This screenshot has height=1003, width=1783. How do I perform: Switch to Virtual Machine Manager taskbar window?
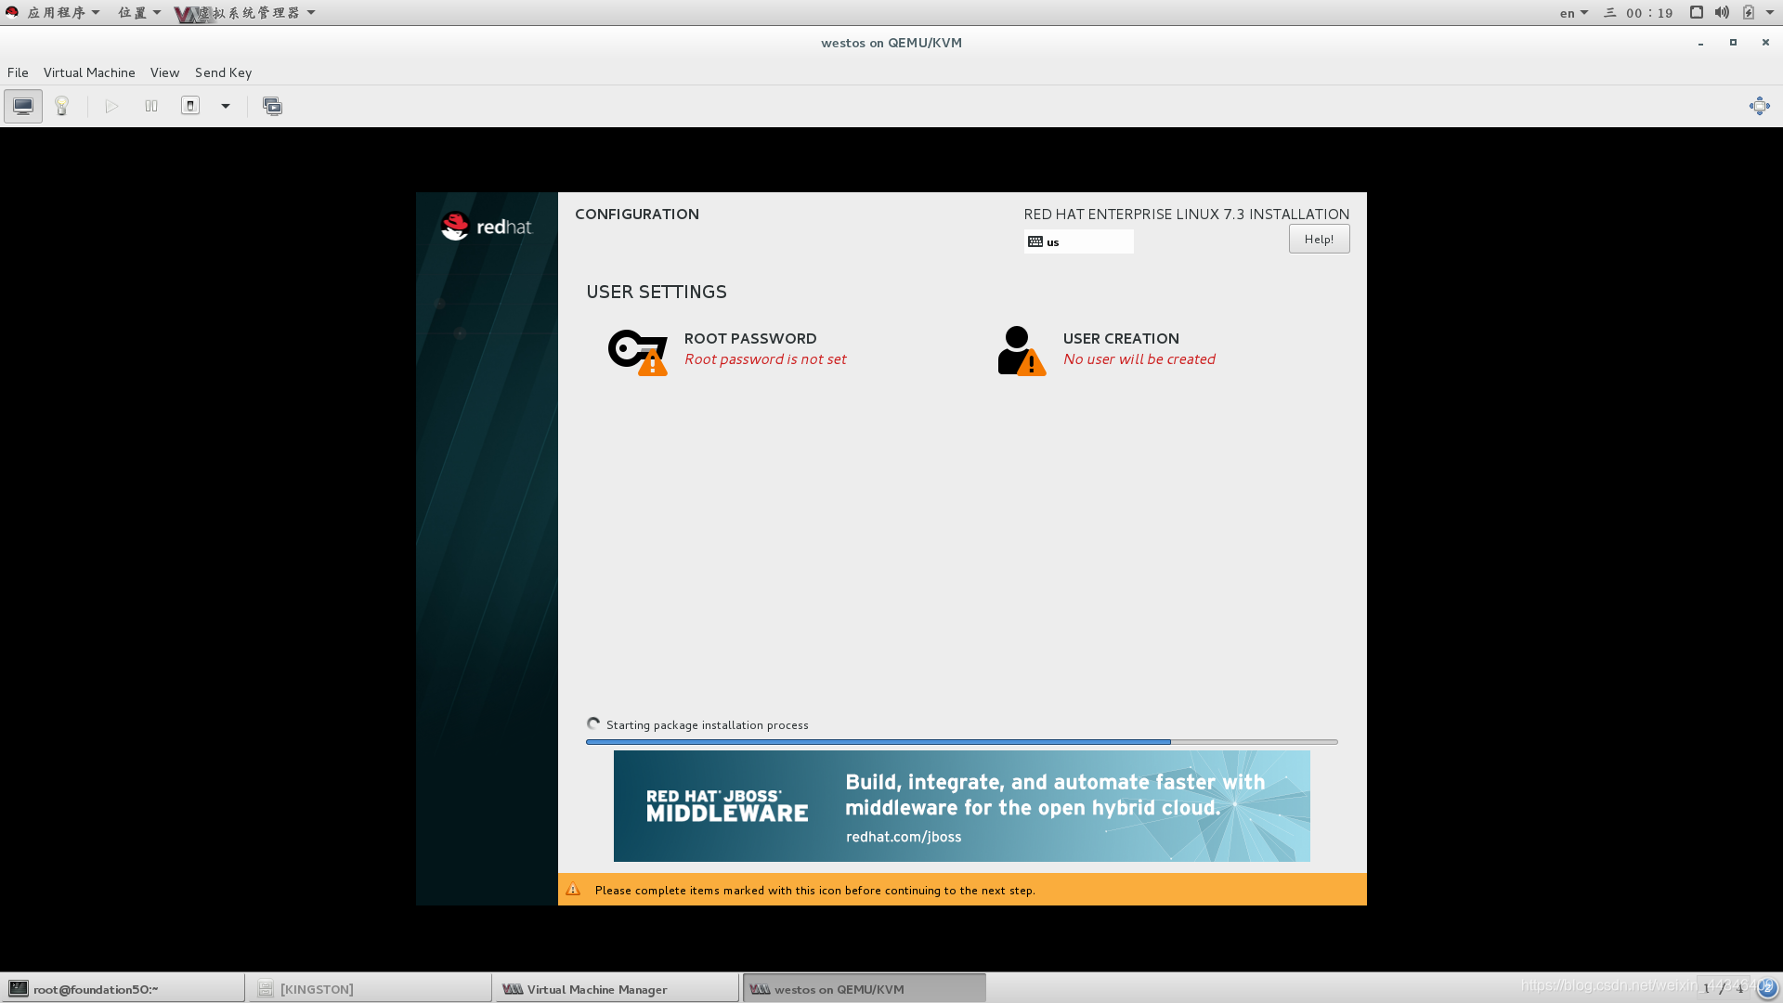[617, 989]
